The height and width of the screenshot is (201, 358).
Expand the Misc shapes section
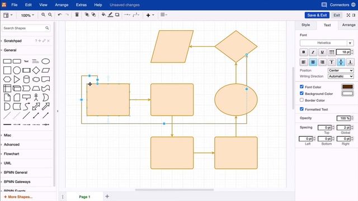pyautogui.click(x=7, y=135)
